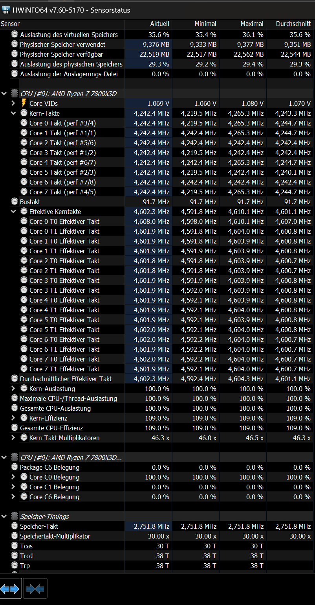Select the Auslastung der Auslagerungs-Datei label
Screen dimensions: 315x605
click(x=69, y=74)
